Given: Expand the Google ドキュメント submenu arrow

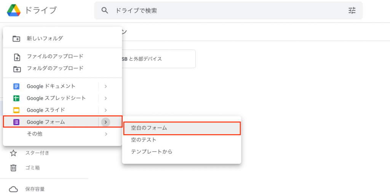Looking at the screenshot, I should point(106,87).
